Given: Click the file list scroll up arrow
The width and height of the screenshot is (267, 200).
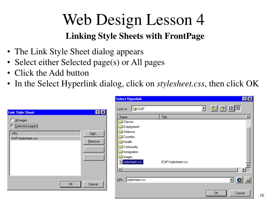Looking at the screenshot, I should (248, 117).
